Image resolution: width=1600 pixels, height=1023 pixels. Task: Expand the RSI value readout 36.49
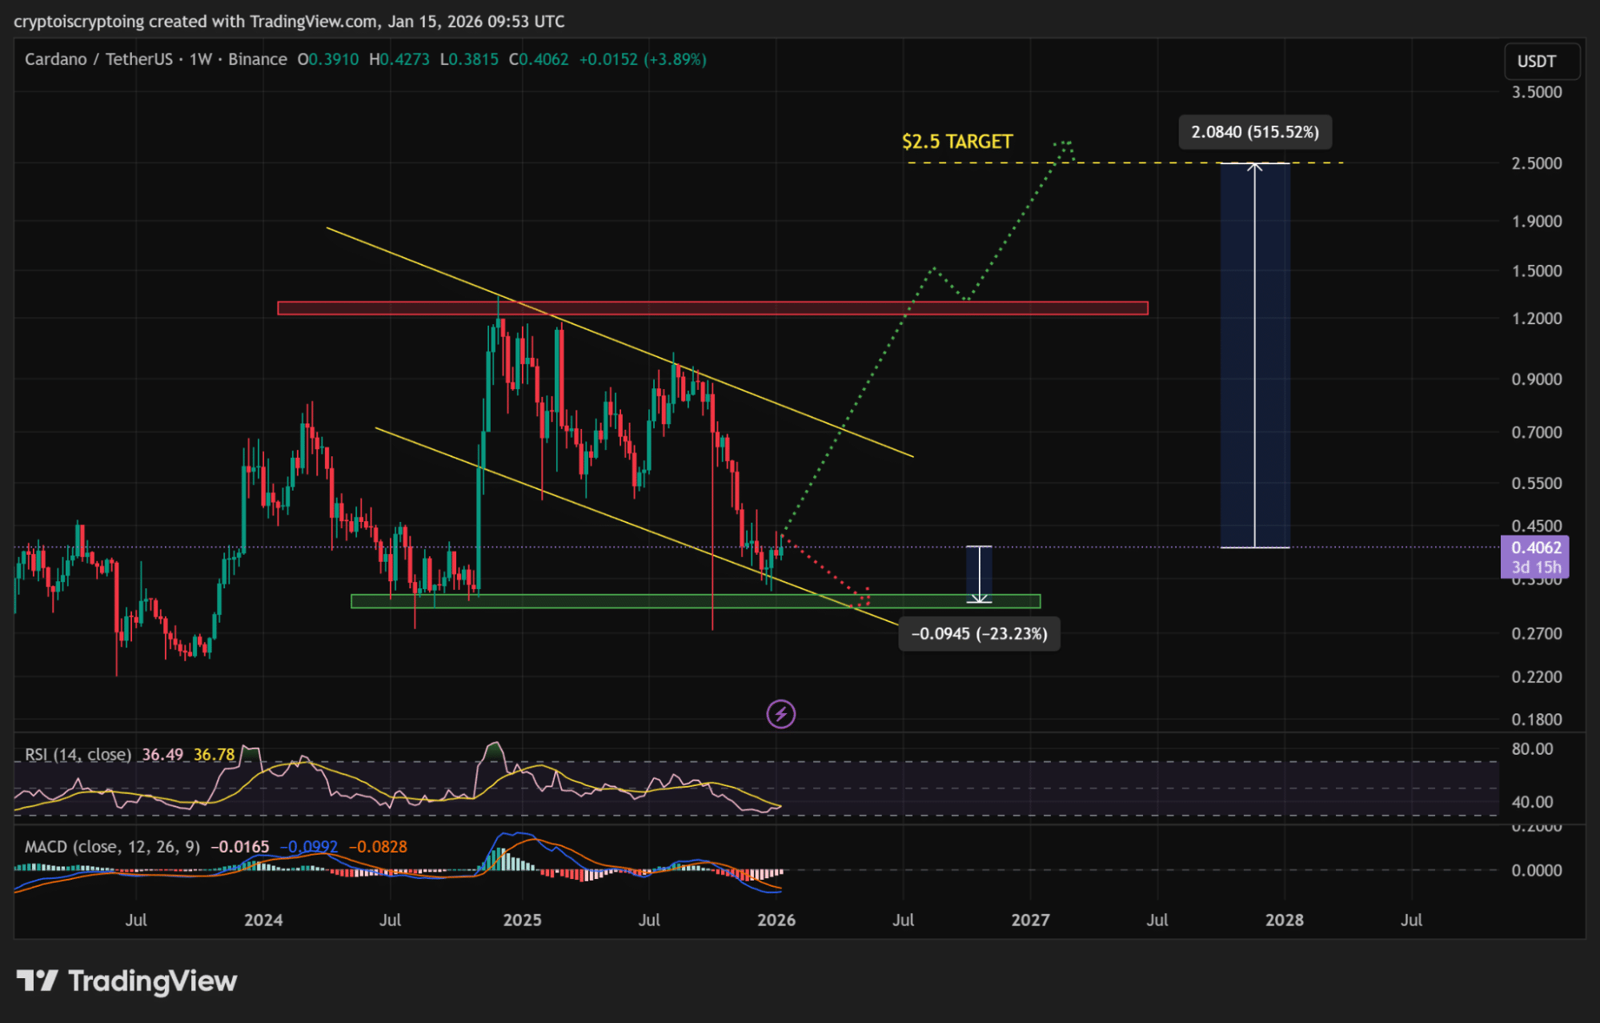[163, 754]
